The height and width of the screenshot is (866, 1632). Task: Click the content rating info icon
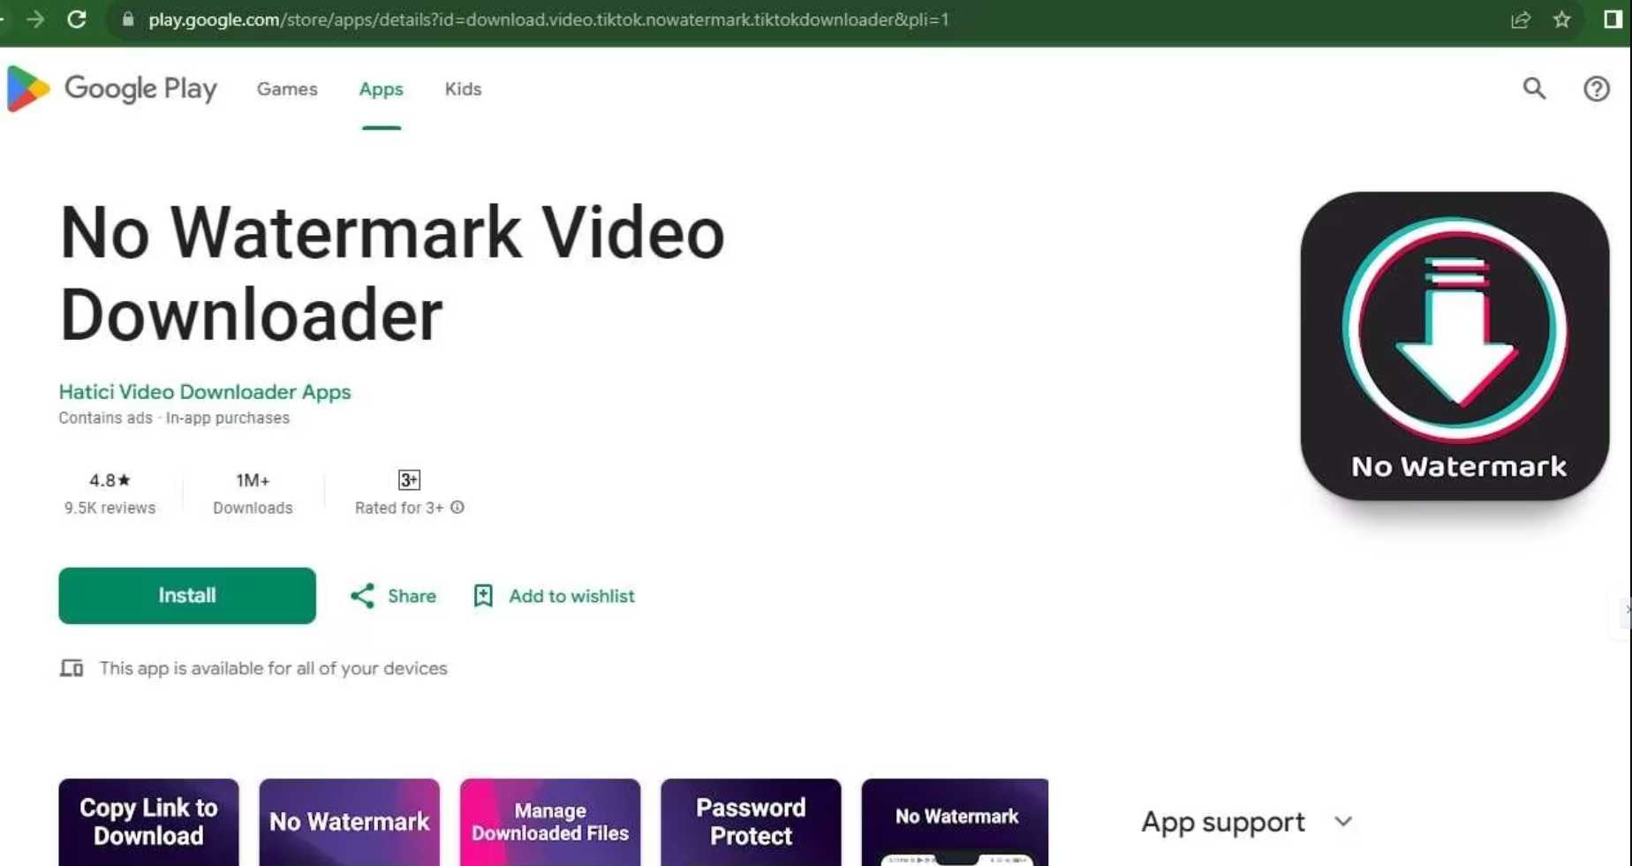[457, 508]
